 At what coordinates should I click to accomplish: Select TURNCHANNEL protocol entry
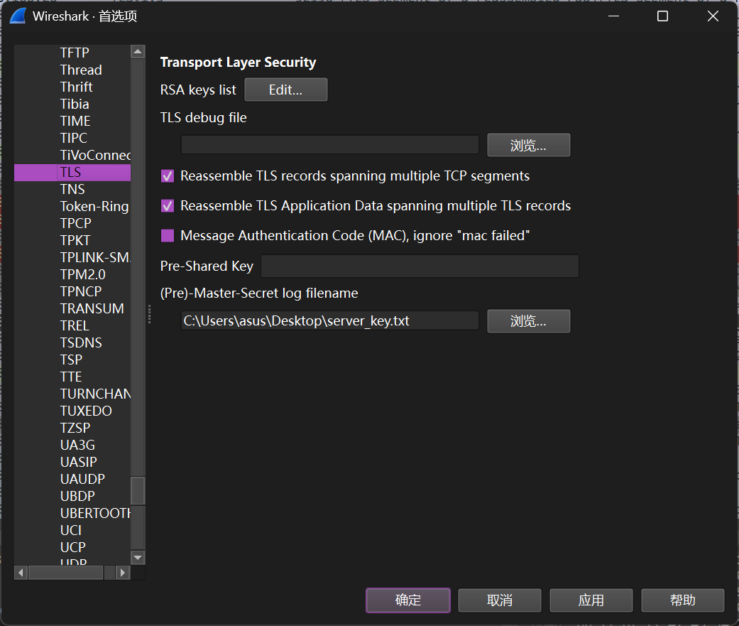95,394
